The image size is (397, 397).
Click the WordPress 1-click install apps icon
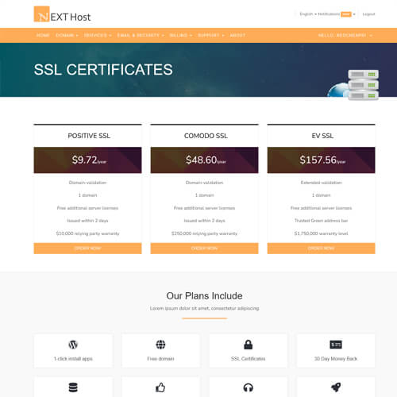pyautogui.click(x=73, y=345)
